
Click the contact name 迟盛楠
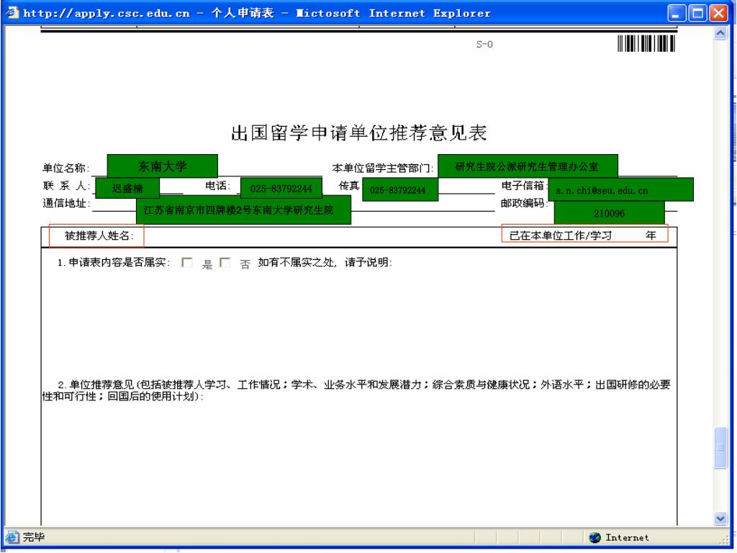click(x=127, y=188)
